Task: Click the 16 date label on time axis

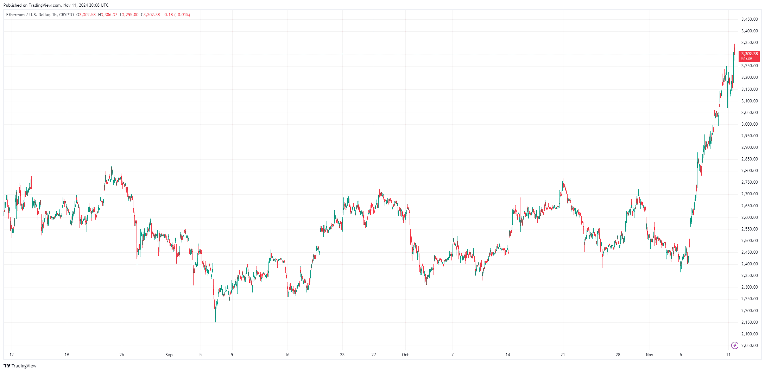Action: [287, 355]
